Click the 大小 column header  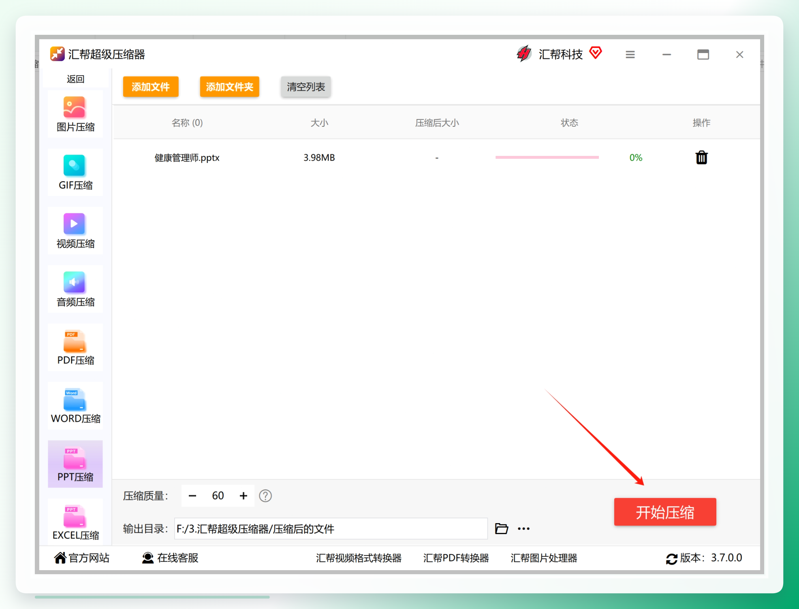pos(319,123)
